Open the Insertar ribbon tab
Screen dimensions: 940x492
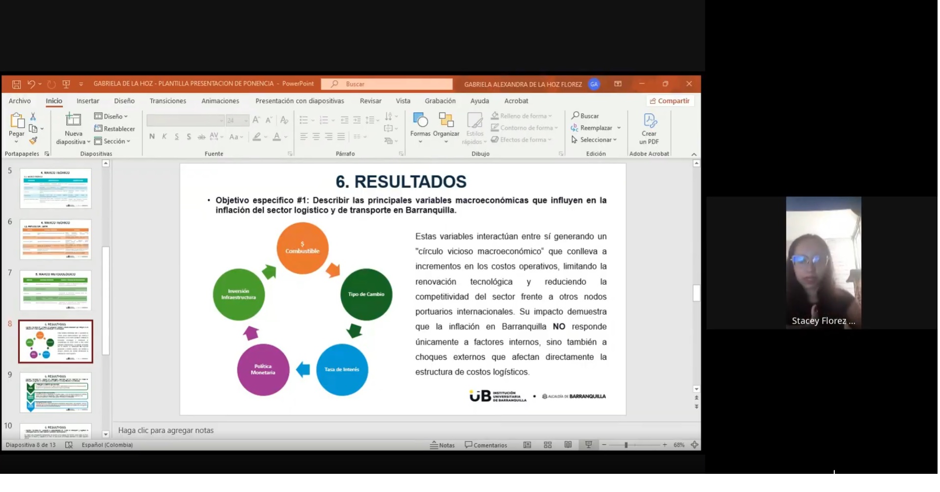88,101
